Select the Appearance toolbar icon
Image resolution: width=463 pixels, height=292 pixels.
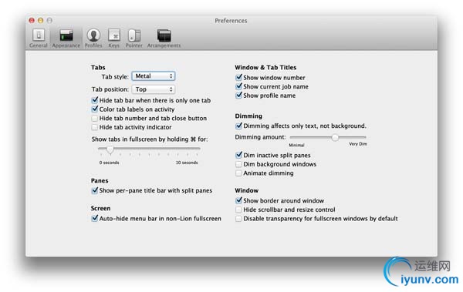click(66, 38)
